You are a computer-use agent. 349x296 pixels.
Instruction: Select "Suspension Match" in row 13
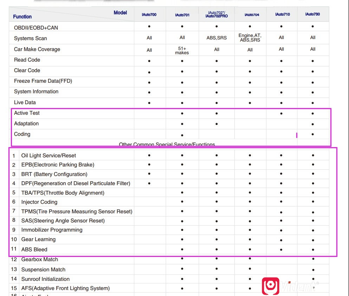43,270
